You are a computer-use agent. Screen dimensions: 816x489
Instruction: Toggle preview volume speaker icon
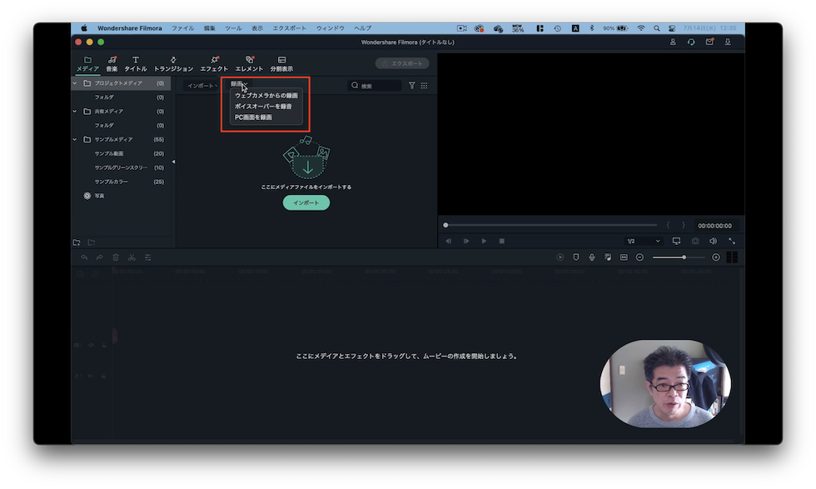[713, 241]
